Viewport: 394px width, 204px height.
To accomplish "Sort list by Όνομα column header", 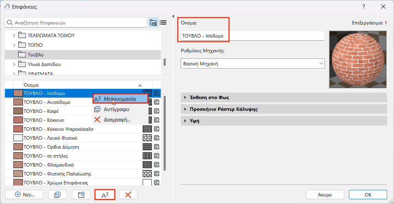I will pyautogui.click(x=83, y=85).
